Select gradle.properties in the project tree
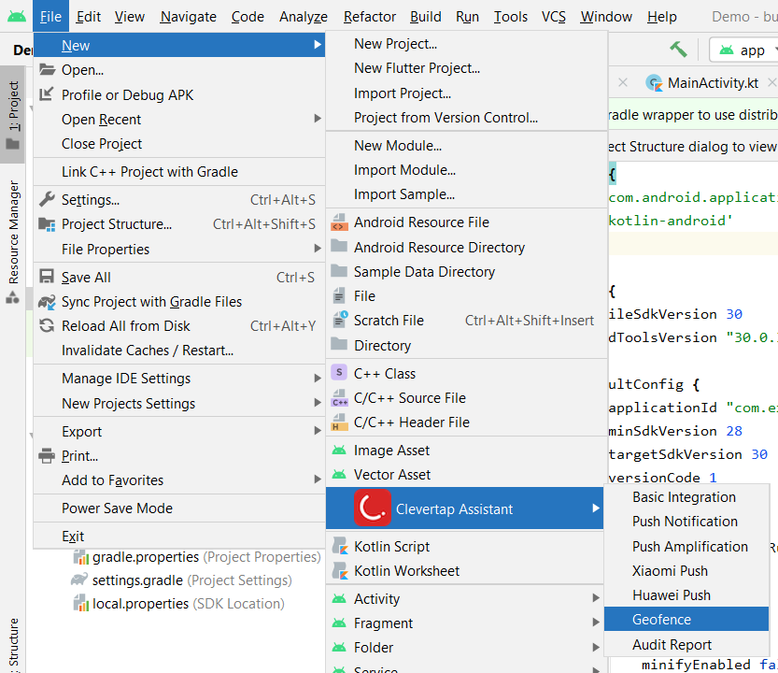 (x=197, y=557)
